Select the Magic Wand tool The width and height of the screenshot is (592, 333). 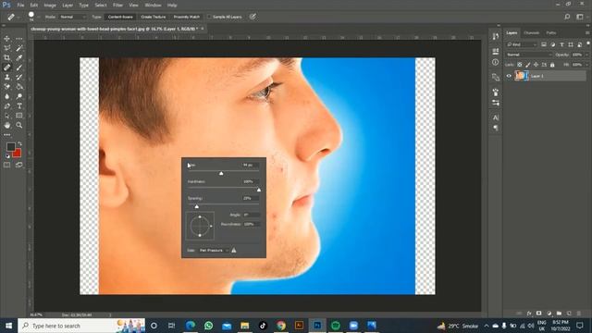coord(18,48)
